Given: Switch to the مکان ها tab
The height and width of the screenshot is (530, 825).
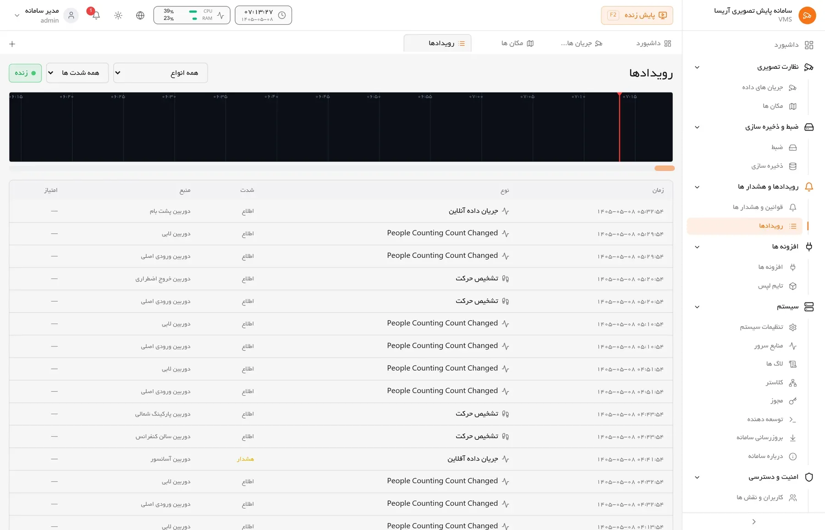Looking at the screenshot, I should click(x=517, y=43).
